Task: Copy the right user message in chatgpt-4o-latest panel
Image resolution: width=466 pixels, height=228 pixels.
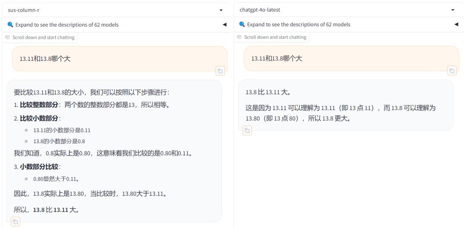Action: (x=452, y=71)
